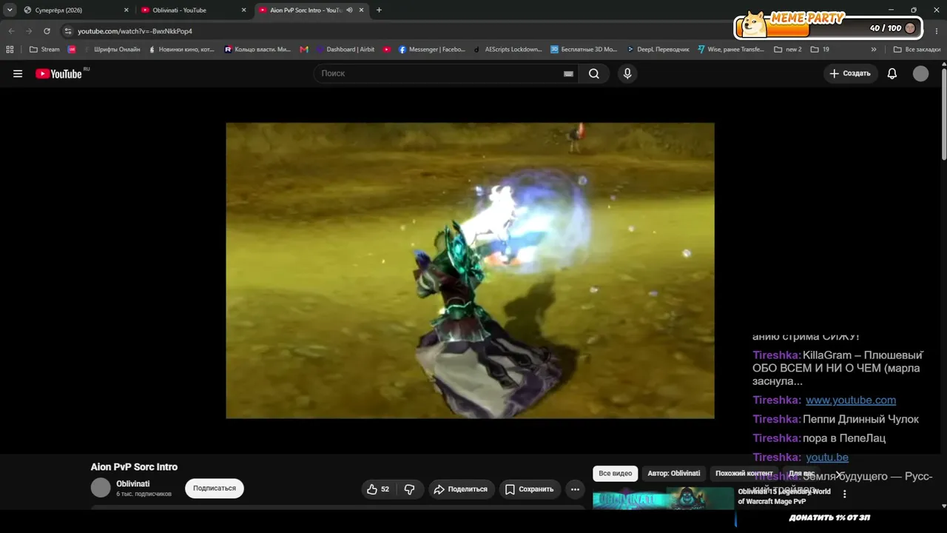
Task: Mute the playing Aion PvP tab audio
Action: pos(349,10)
